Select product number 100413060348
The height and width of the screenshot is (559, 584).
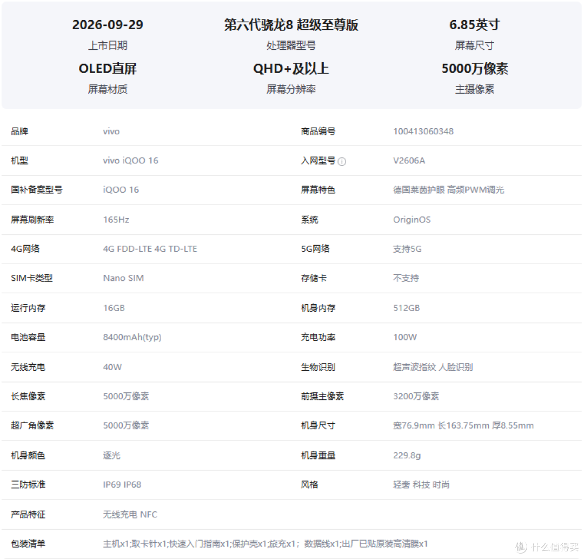tap(423, 131)
